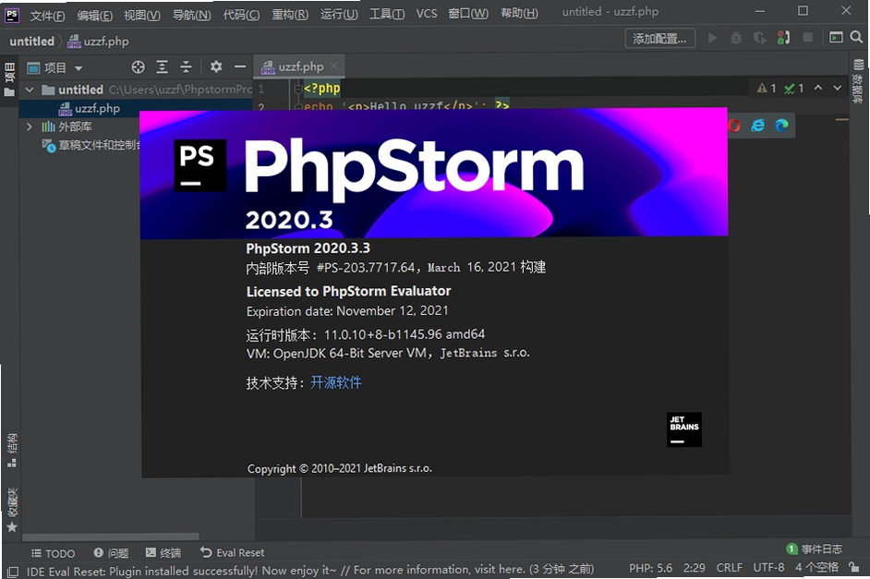The image size is (870, 579).
Task: Open the 工具(T) menu
Action: point(387,15)
